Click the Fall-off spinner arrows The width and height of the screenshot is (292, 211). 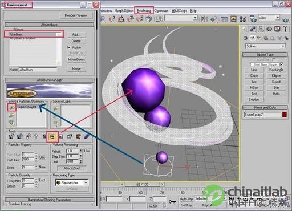80,151
